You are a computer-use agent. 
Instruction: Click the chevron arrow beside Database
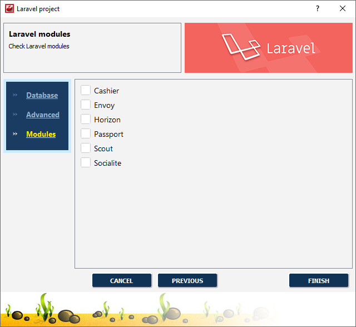click(15, 95)
